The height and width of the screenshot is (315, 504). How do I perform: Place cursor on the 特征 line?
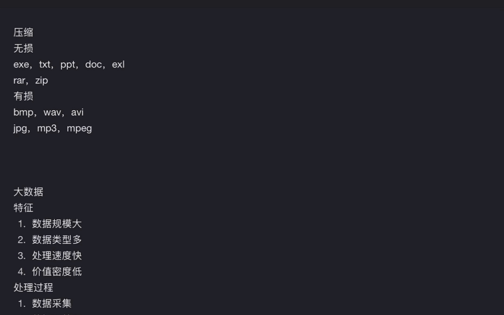(23, 208)
